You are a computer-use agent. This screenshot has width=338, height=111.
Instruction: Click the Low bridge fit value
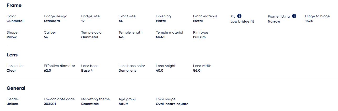click(242, 22)
